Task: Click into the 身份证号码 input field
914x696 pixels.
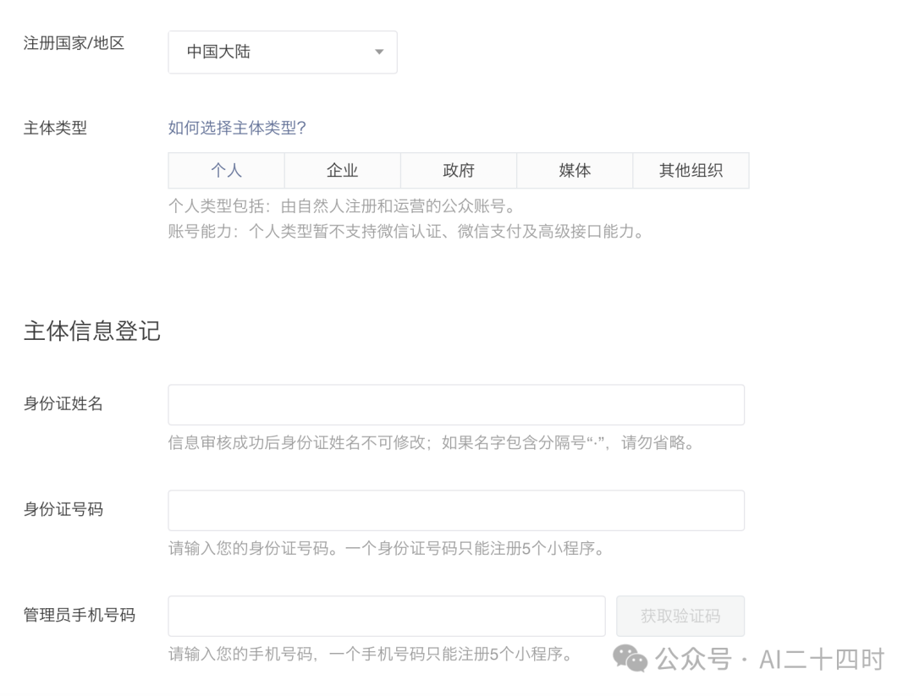Action: tap(456, 510)
